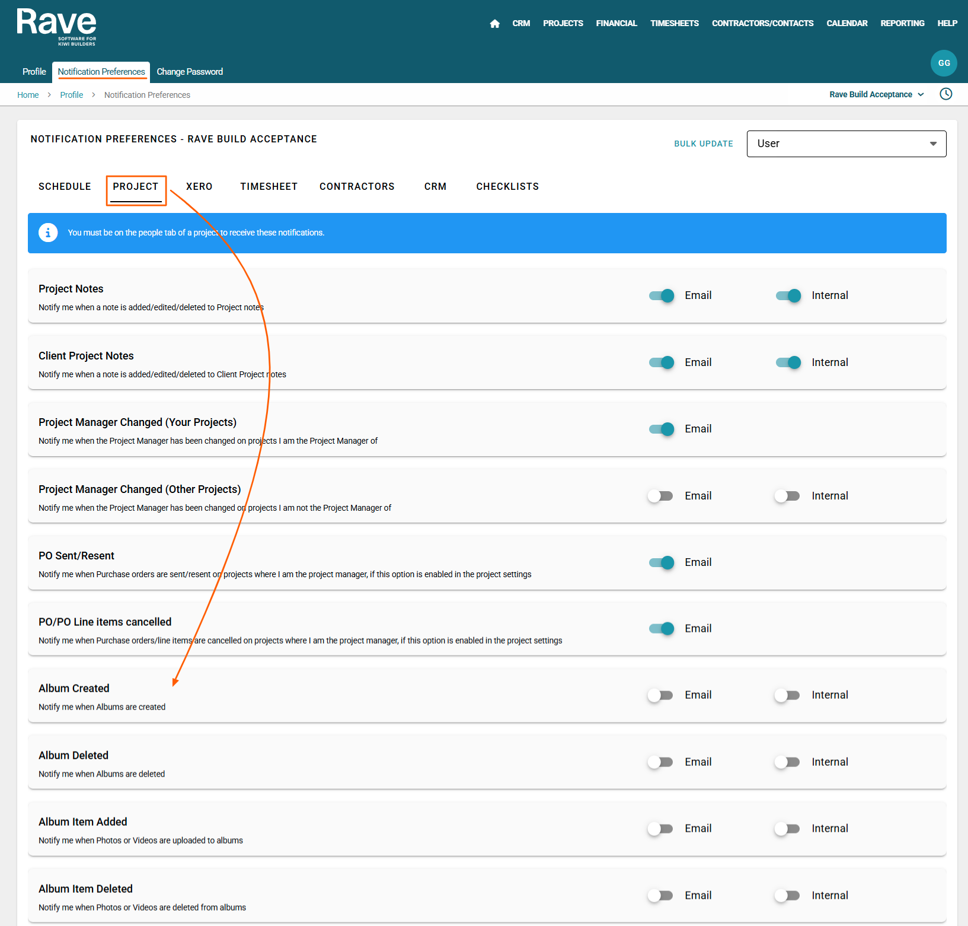Screen dimensions: 968x926
Task: Enable Album Item Added Email toggle
Action: pos(660,829)
